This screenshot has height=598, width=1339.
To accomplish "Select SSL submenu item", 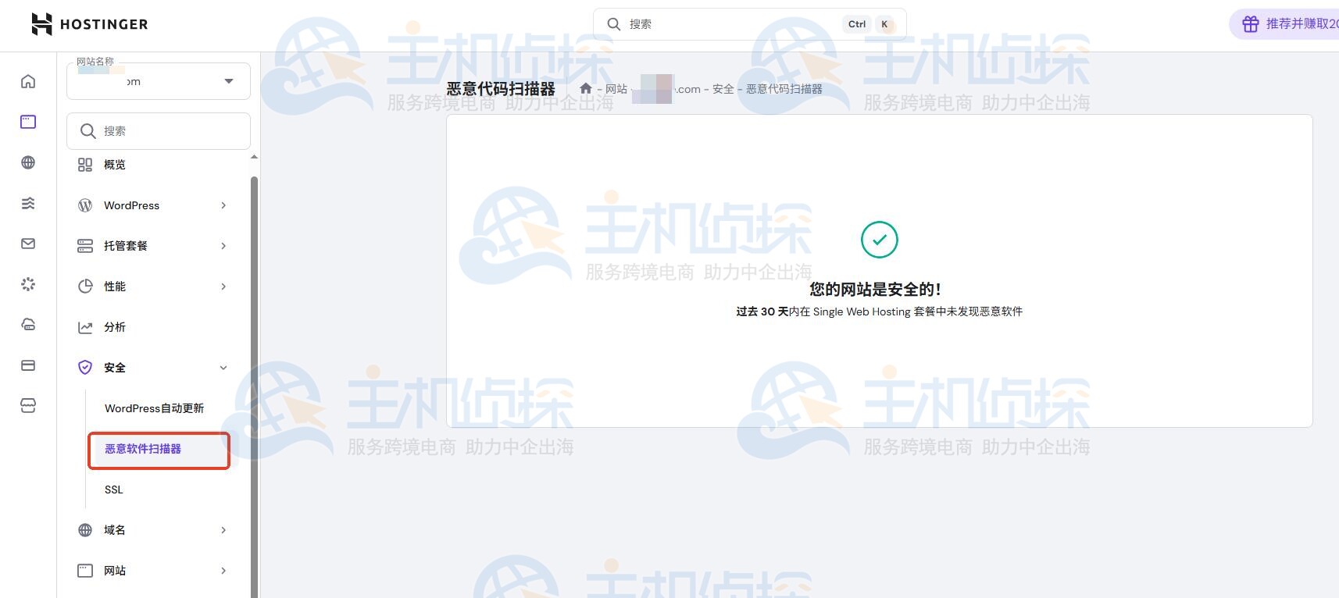I will pos(114,489).
